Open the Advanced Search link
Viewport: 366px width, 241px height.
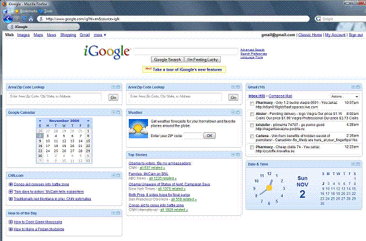tap(252, 50)
